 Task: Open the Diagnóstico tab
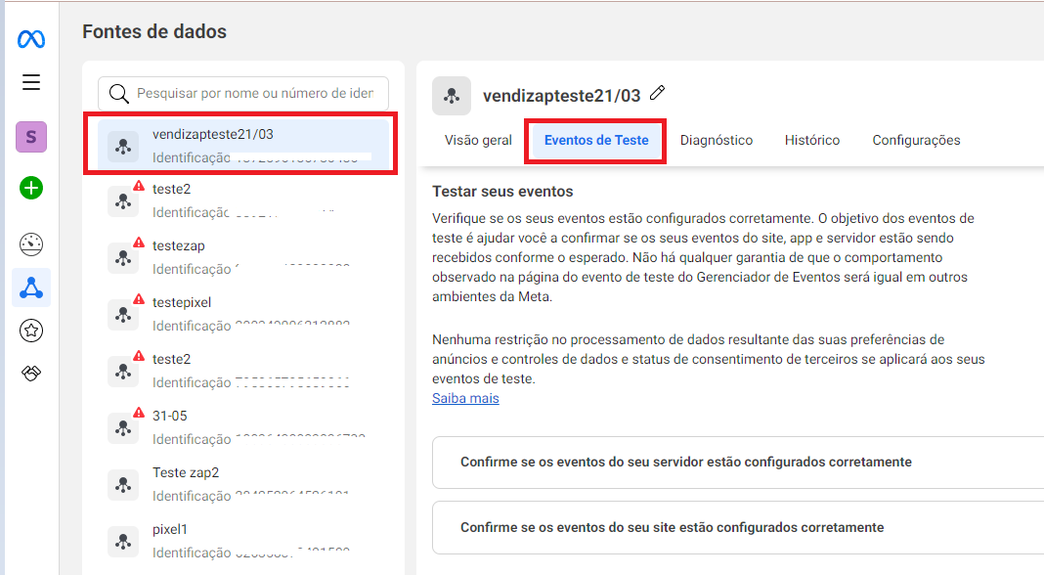click(x=717, y=140)
